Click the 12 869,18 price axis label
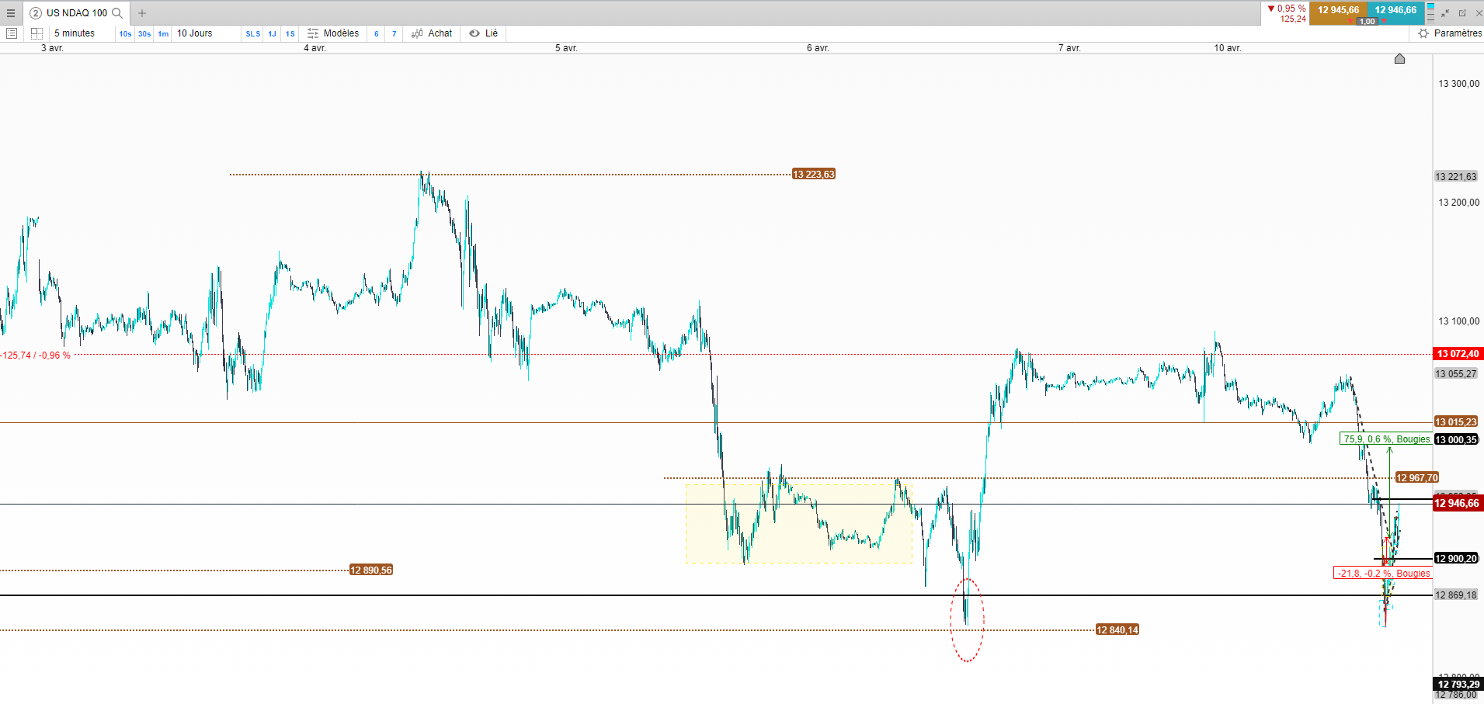Screen dimensions: 1484x704 pos(1456,595)
